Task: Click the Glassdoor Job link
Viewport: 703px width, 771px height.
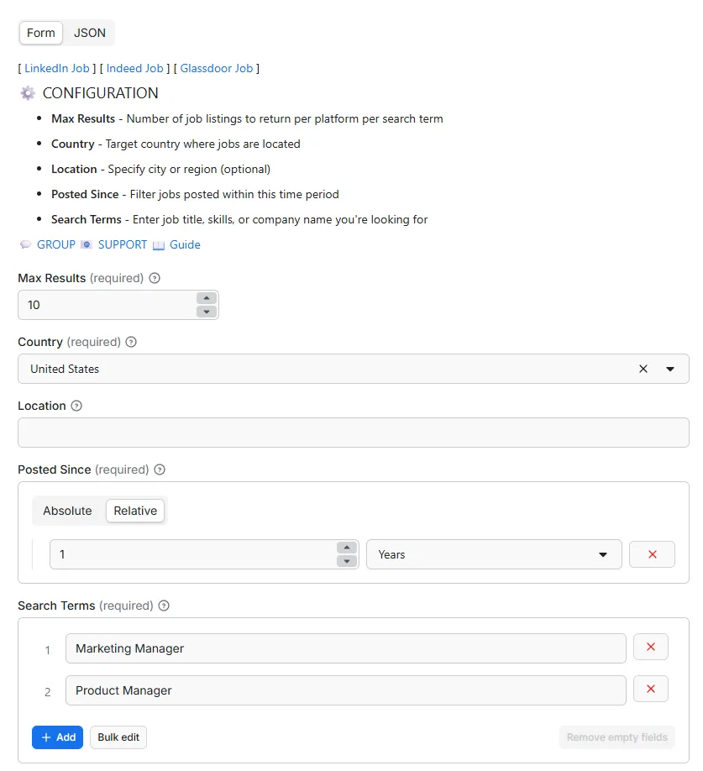Action: pyautogui.click(x=217, y=68)
